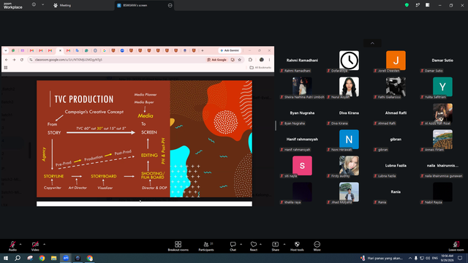Open meeting info icon near Workplace logo

click(34, 5)
